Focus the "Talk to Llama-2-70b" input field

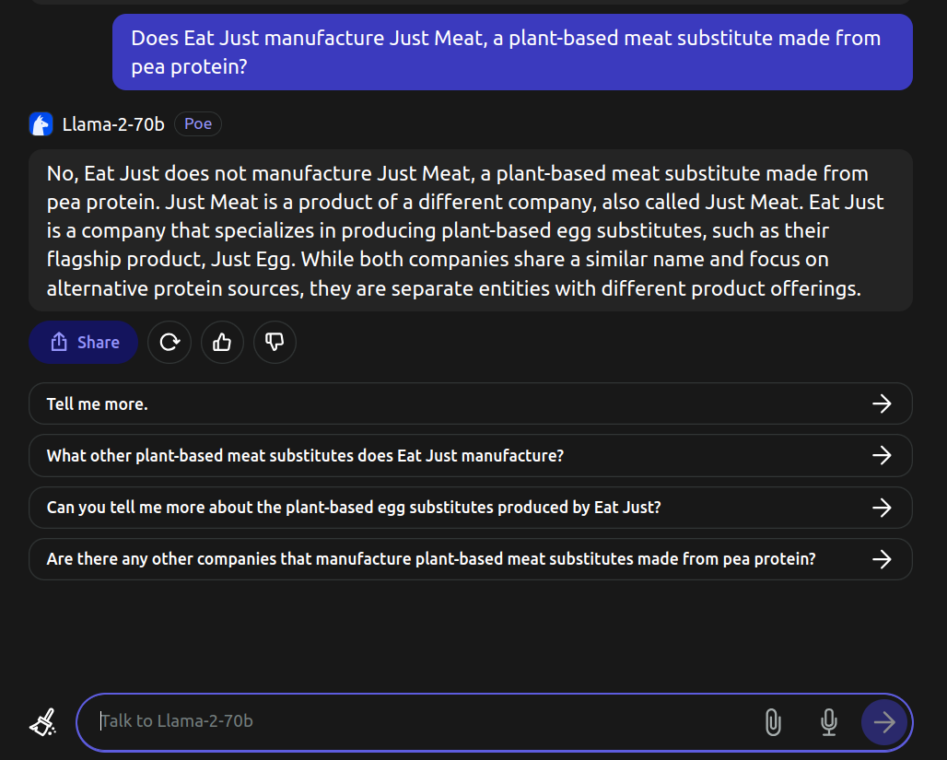click(423, 721)
